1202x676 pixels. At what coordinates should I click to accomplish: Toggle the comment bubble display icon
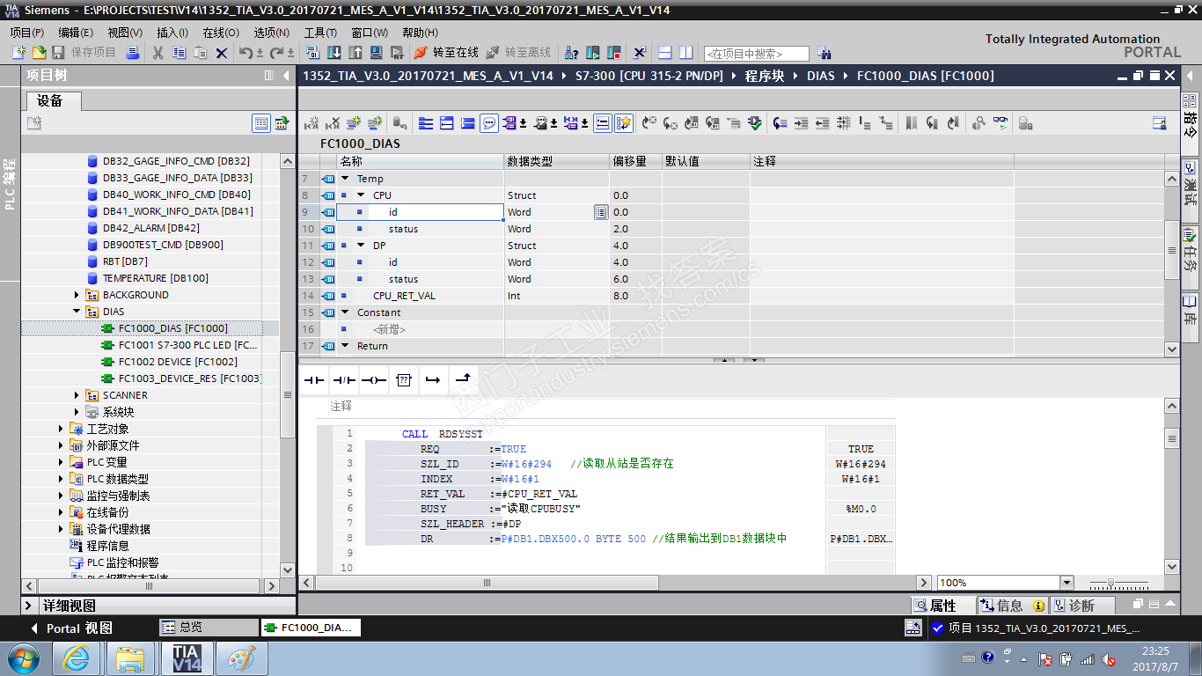pos(489,123)
